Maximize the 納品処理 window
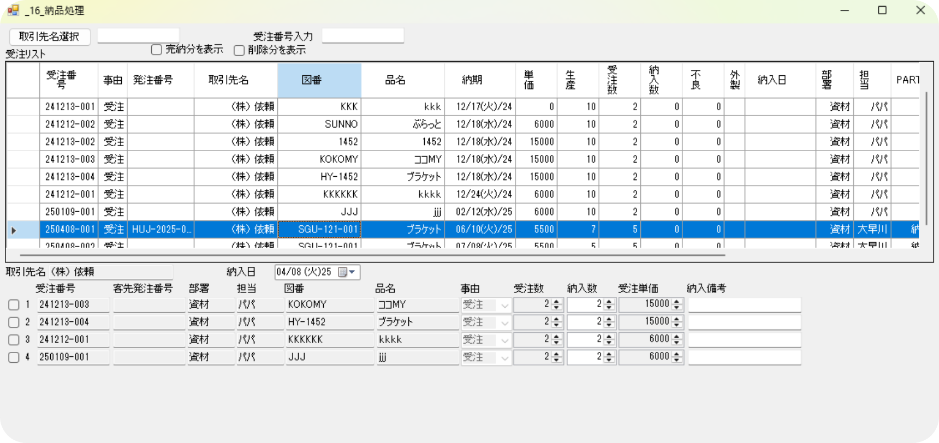The height and width of the screenshot is (443, 939). pos(882,10)
